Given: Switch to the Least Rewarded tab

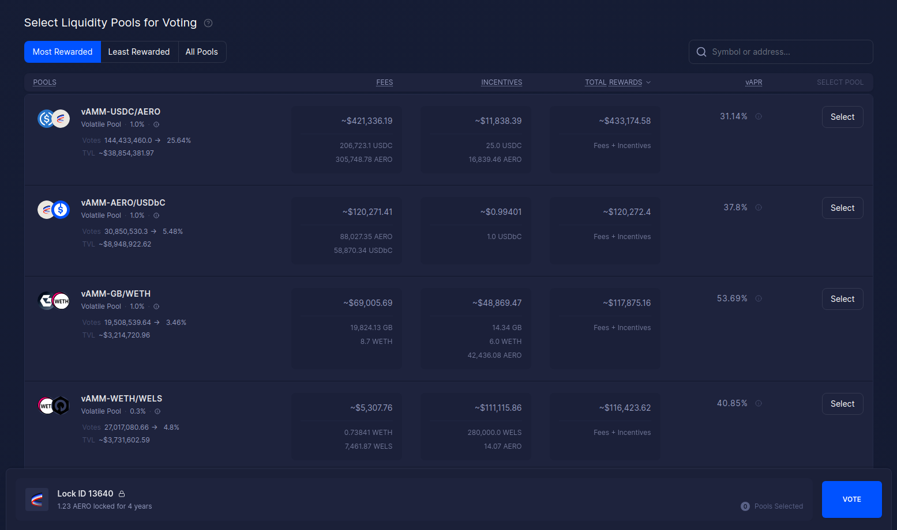Looking at the screenshot, I should pyautogui.click(x=139, y=52).
